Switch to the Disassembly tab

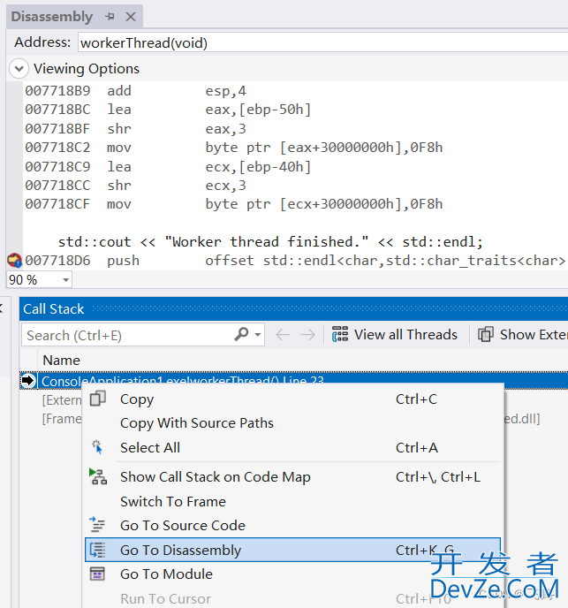[x=52, y=17]
